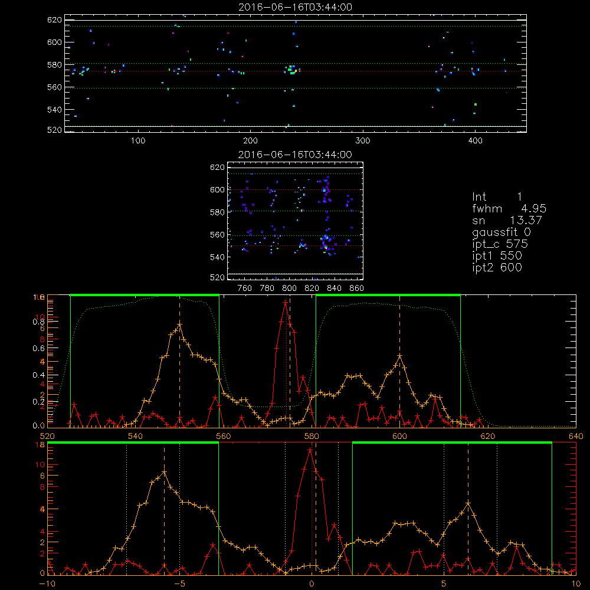Click the 820 tick label of the middle image
This screenshot has width=590, height=590.
point(312,289)
